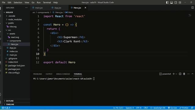Toggle the secondary side bar layout icon
This screenshot has height=110, width=195.
click(175, 2)
